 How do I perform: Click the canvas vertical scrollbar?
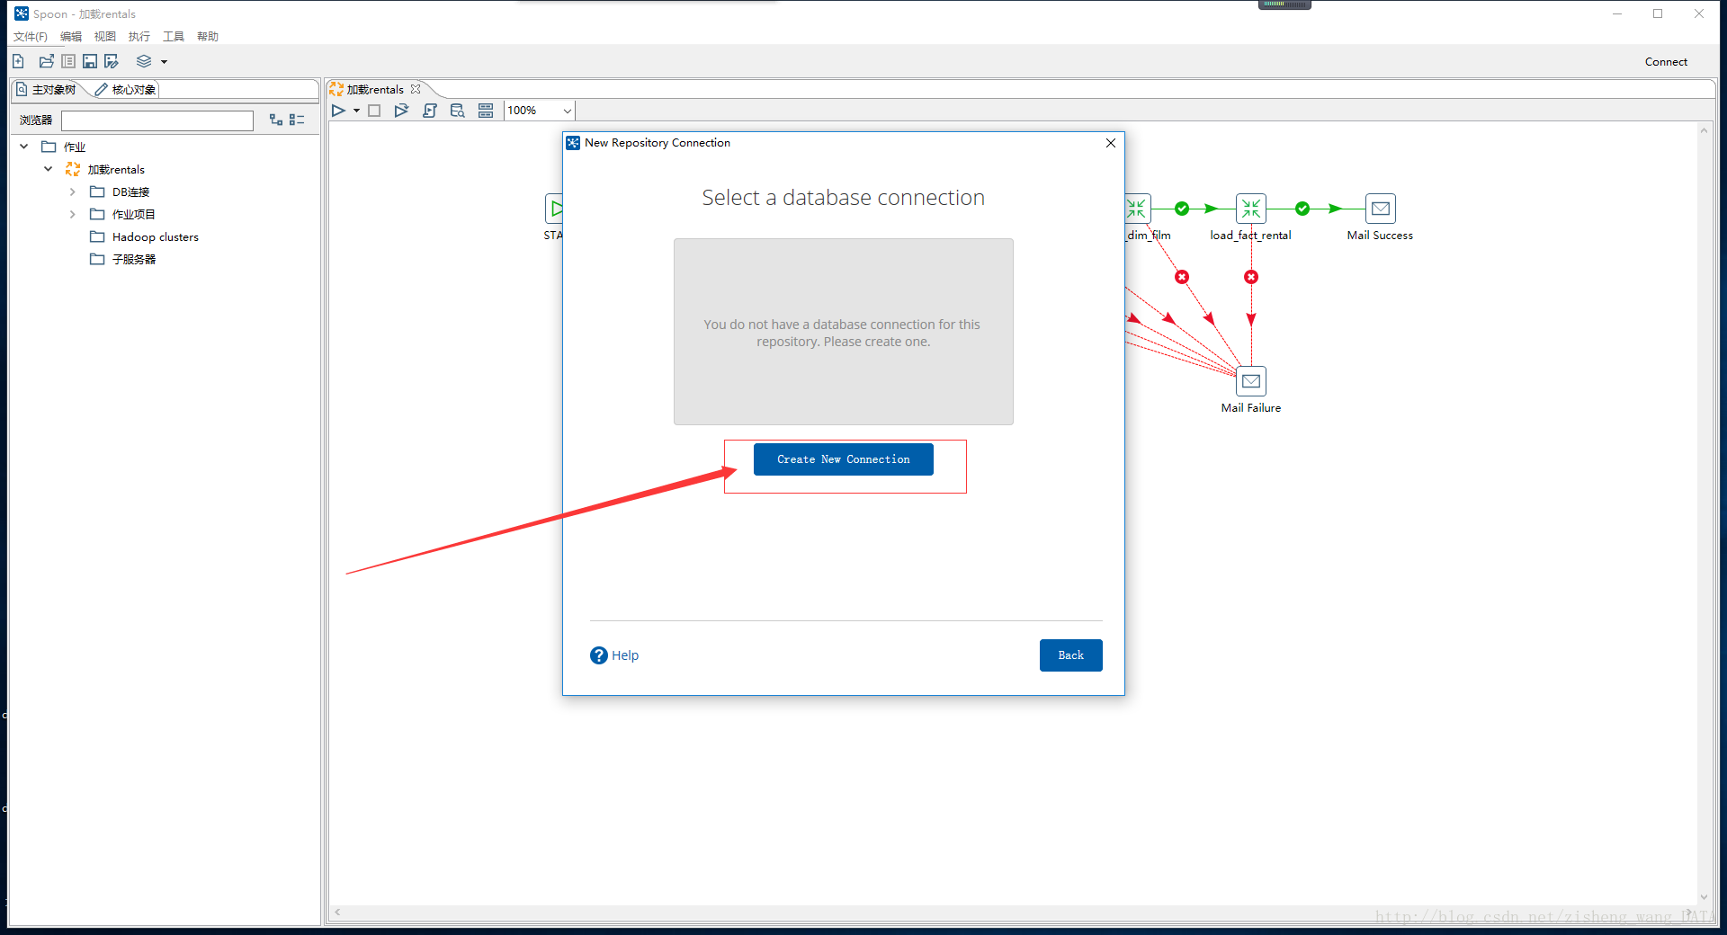(x=1704, y=512)
